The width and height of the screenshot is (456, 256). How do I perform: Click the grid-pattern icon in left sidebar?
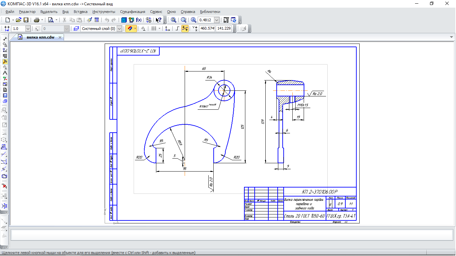5,56
